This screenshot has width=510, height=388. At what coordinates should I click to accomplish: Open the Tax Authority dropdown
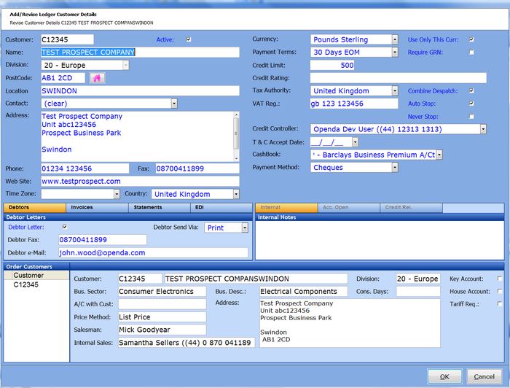point(395,90)
